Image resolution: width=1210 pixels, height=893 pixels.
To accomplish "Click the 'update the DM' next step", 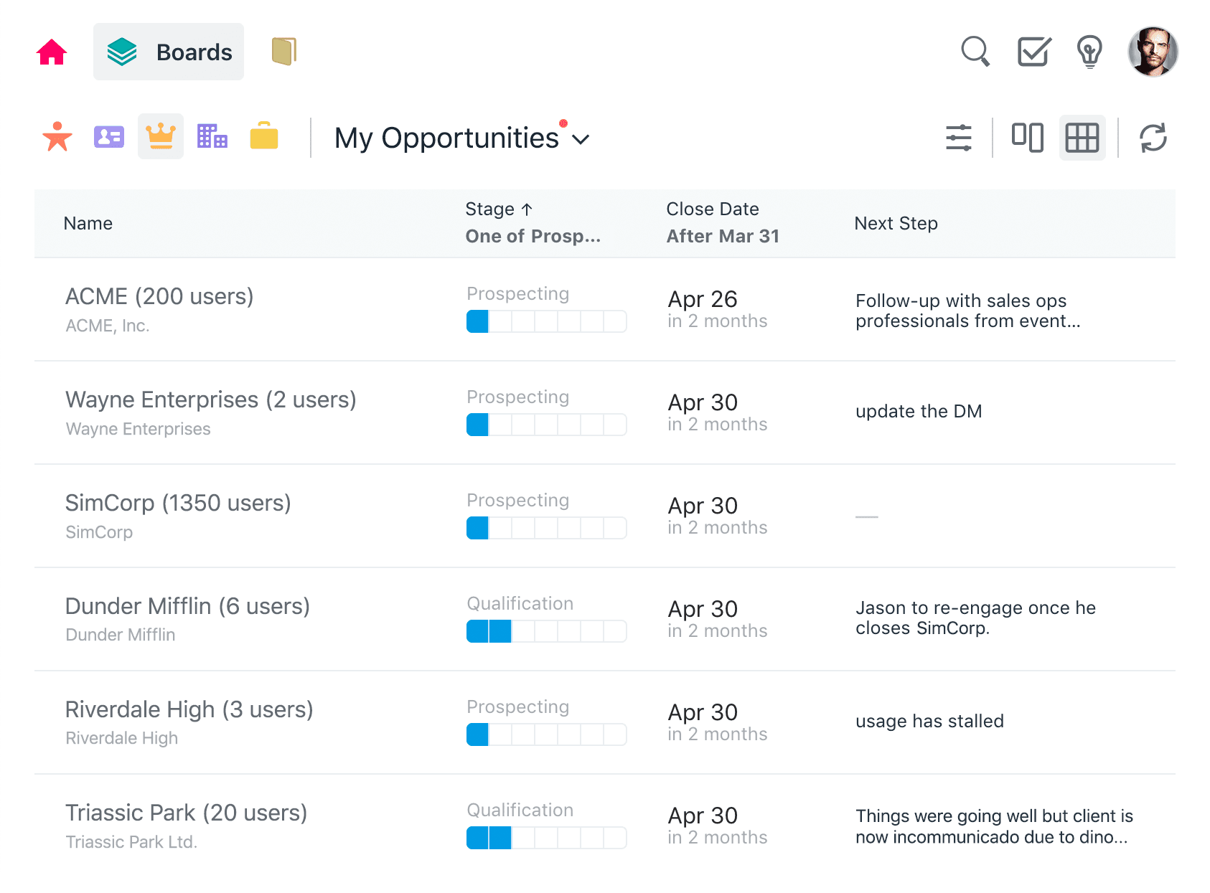I will point(919,411).
